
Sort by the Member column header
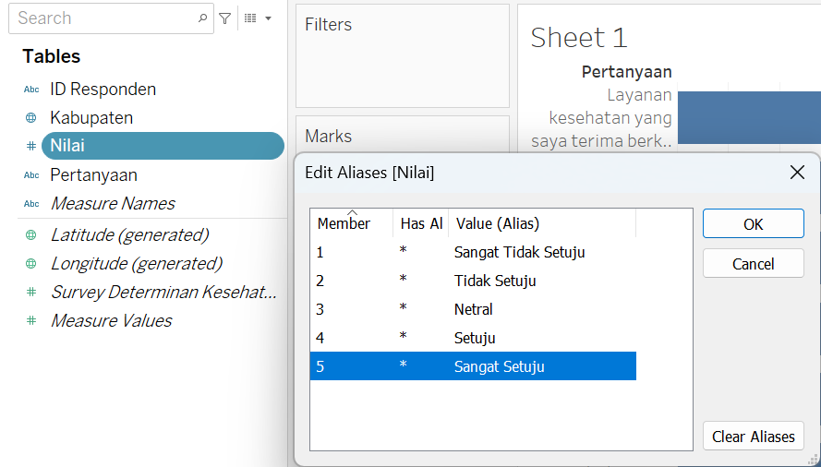[351, 223]
